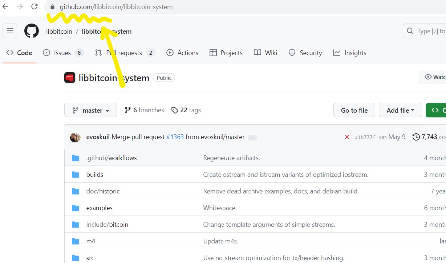Expand the master branch dropdown
Screen dimensions: 446x263
[x=91, y=110]
